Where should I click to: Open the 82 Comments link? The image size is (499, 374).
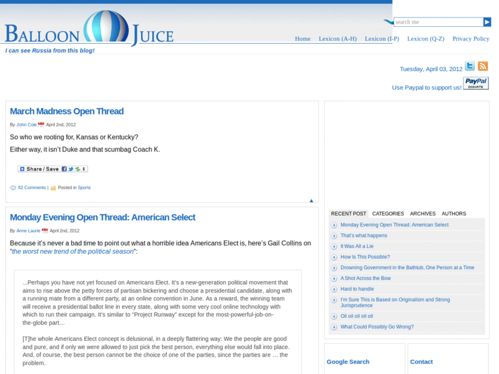point(32,188)
